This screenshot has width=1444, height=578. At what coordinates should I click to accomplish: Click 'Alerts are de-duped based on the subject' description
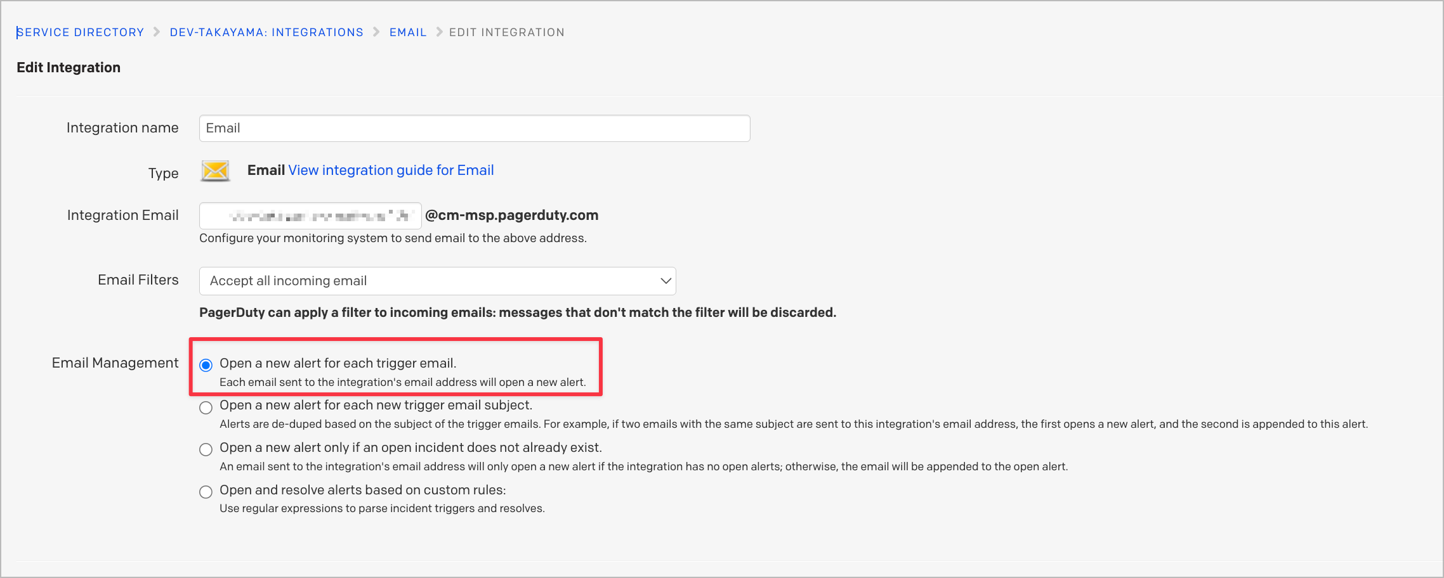coord(794,424)
